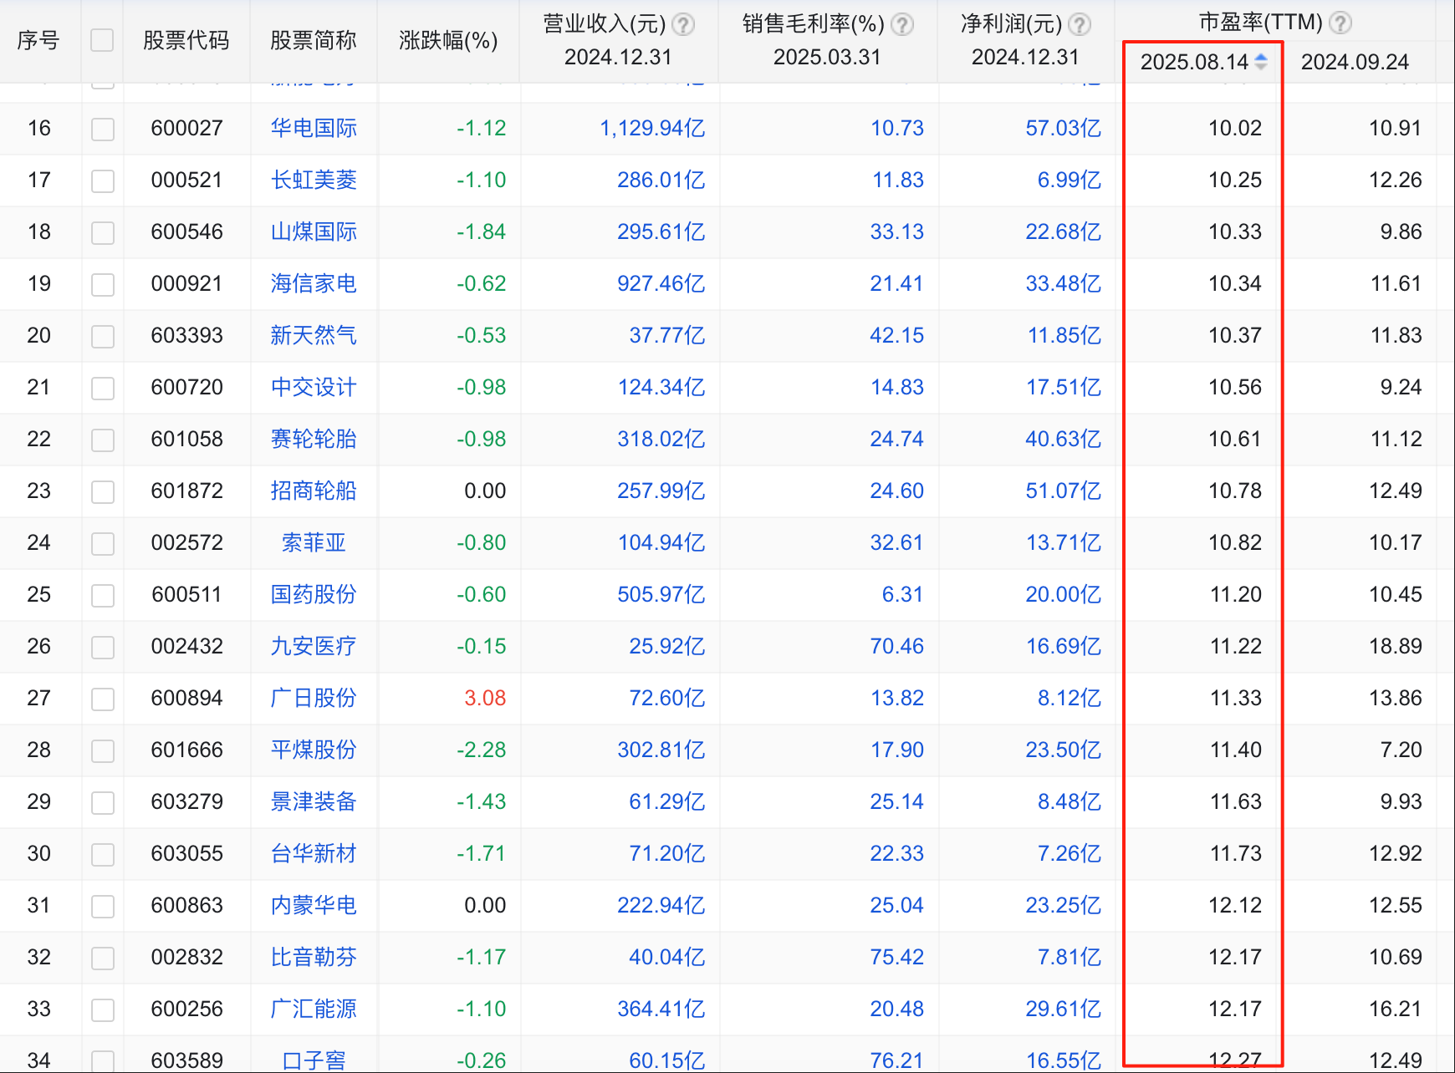
Task: Sort by 涨跌幅(%) column header
Action: 448,40
